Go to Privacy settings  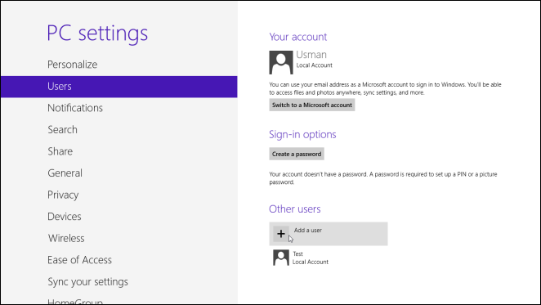pos(63,195)
